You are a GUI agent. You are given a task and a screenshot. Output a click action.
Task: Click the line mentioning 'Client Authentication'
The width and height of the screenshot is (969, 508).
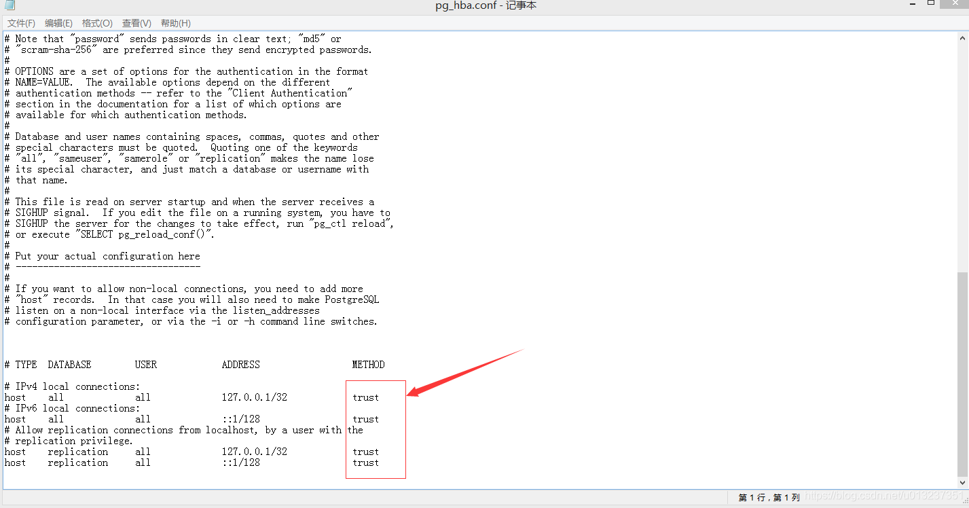(178, 93)
